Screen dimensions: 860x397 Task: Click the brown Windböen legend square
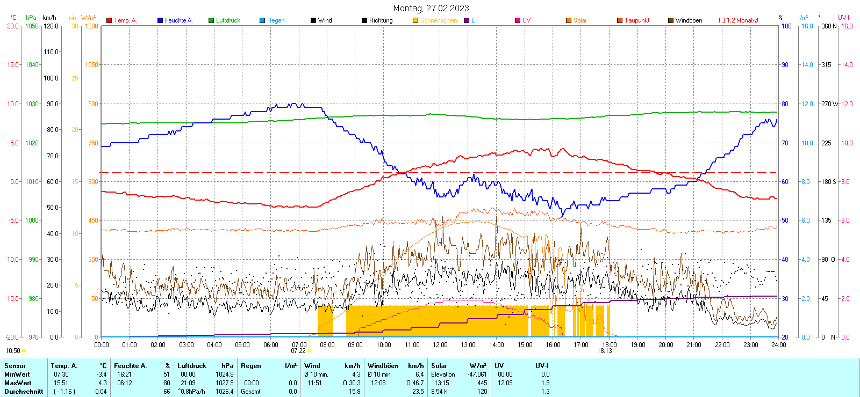(x=671, y=20)
